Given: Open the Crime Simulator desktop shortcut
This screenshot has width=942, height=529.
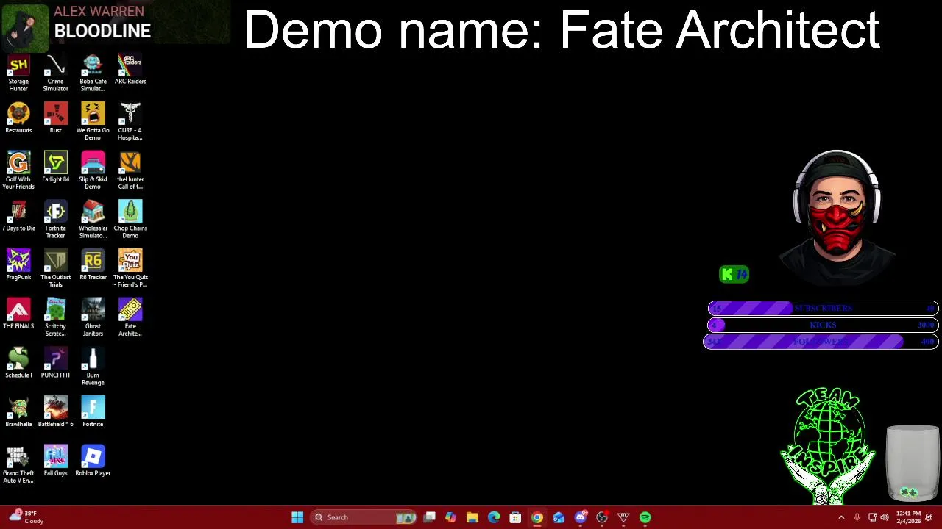Looking at the screenshot, I should click(55, 73).
